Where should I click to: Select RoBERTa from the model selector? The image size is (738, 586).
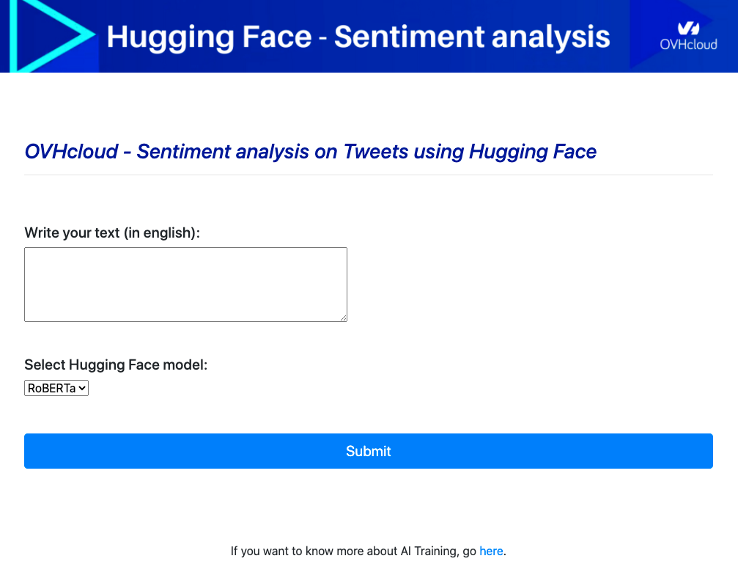click(56, 387)
